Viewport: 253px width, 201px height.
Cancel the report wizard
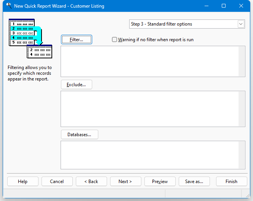click(57, 182)
